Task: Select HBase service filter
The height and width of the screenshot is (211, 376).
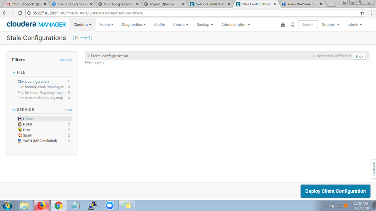Action: (x=44, y=119)
